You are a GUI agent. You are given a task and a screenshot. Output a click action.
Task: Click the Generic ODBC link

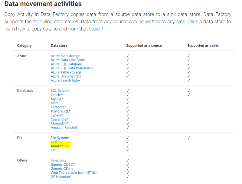coord(62,164)
